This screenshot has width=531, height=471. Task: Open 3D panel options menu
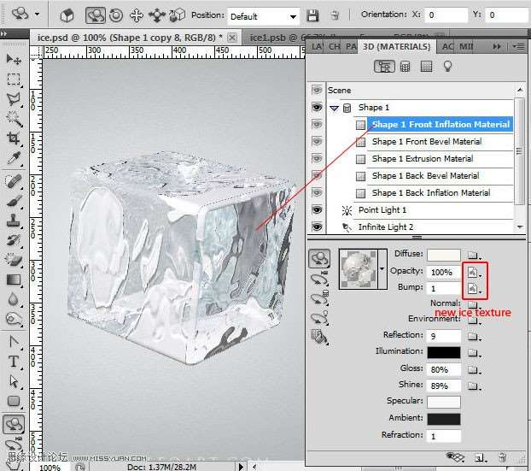(x=518, y=46)
